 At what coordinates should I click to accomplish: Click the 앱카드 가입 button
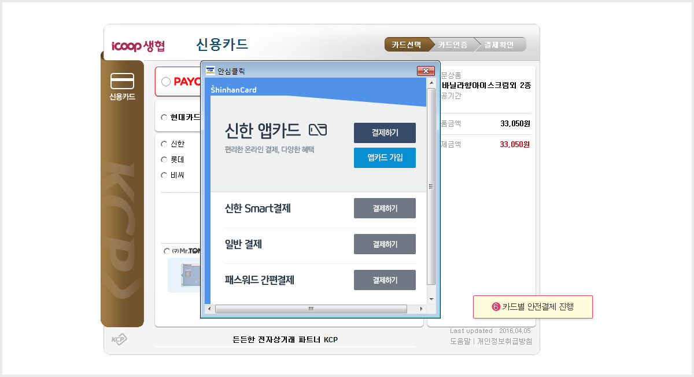tap(385, 158)
